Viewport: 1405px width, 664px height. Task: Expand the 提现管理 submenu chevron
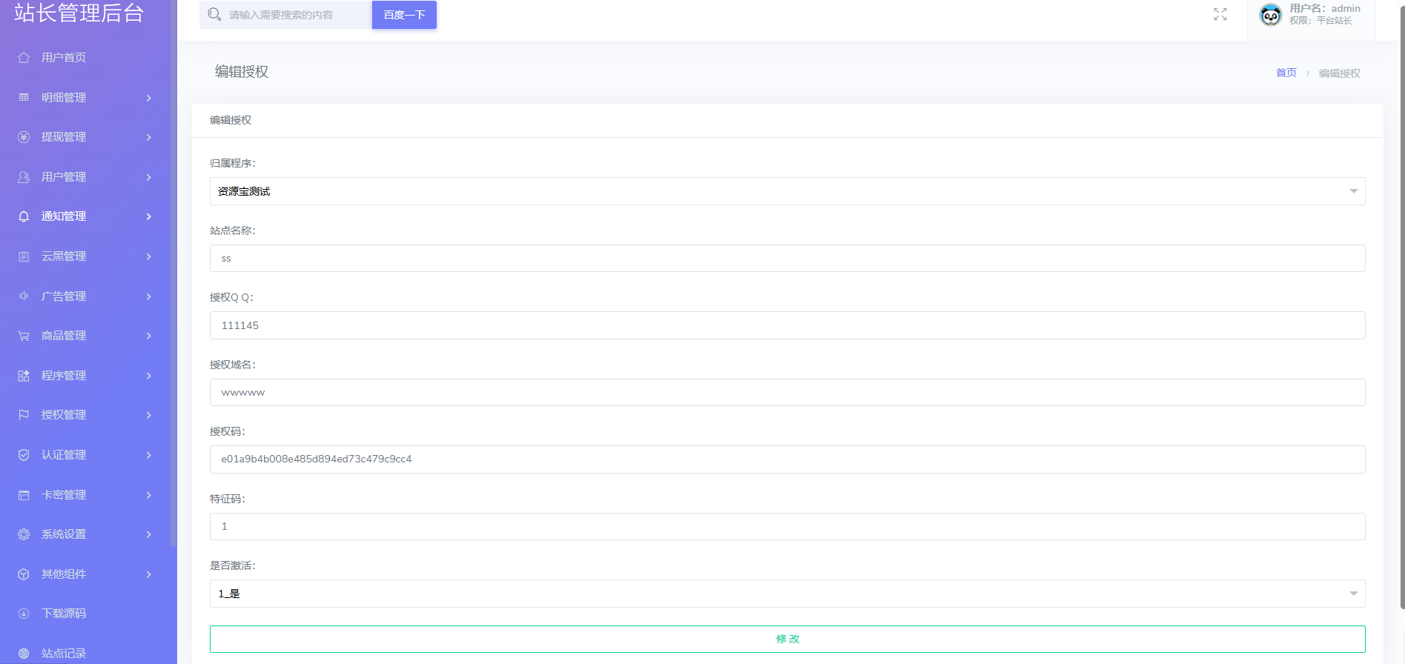149,137
